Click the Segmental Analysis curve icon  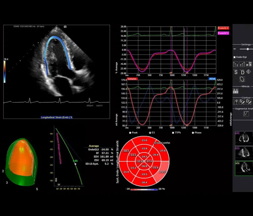pos(246,114)
